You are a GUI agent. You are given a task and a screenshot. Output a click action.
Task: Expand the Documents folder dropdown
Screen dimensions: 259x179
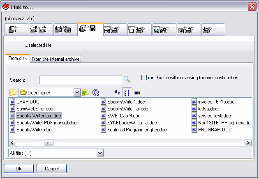tap(77, 92)
